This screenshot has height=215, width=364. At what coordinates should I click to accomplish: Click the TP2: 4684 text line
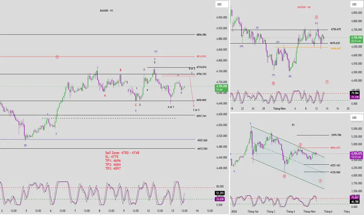(x=113, y=165)
